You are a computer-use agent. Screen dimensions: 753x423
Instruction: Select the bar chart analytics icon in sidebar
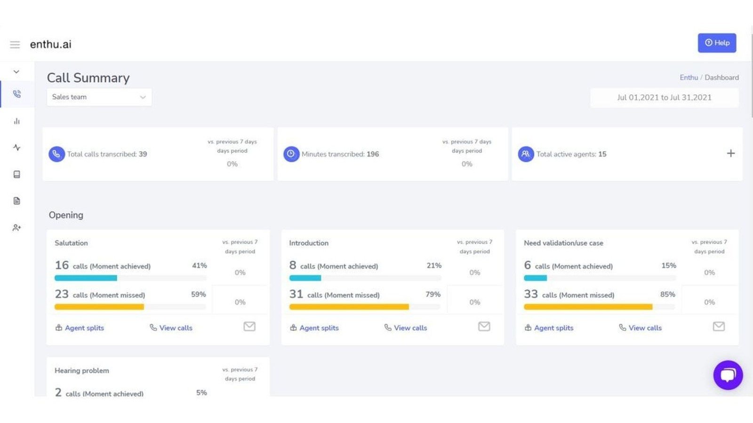pos(17,121)
